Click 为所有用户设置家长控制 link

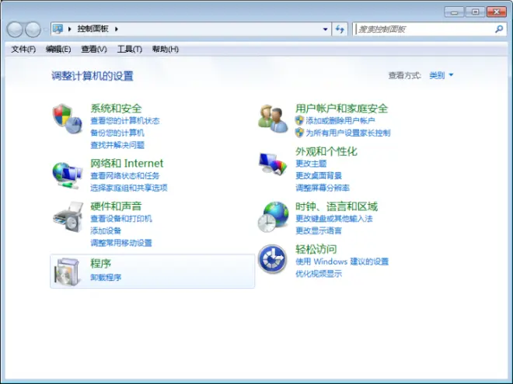pos(348,133)
